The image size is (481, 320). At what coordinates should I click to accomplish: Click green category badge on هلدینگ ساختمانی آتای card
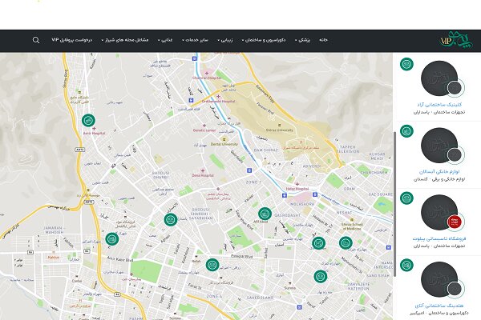[406, 265]
